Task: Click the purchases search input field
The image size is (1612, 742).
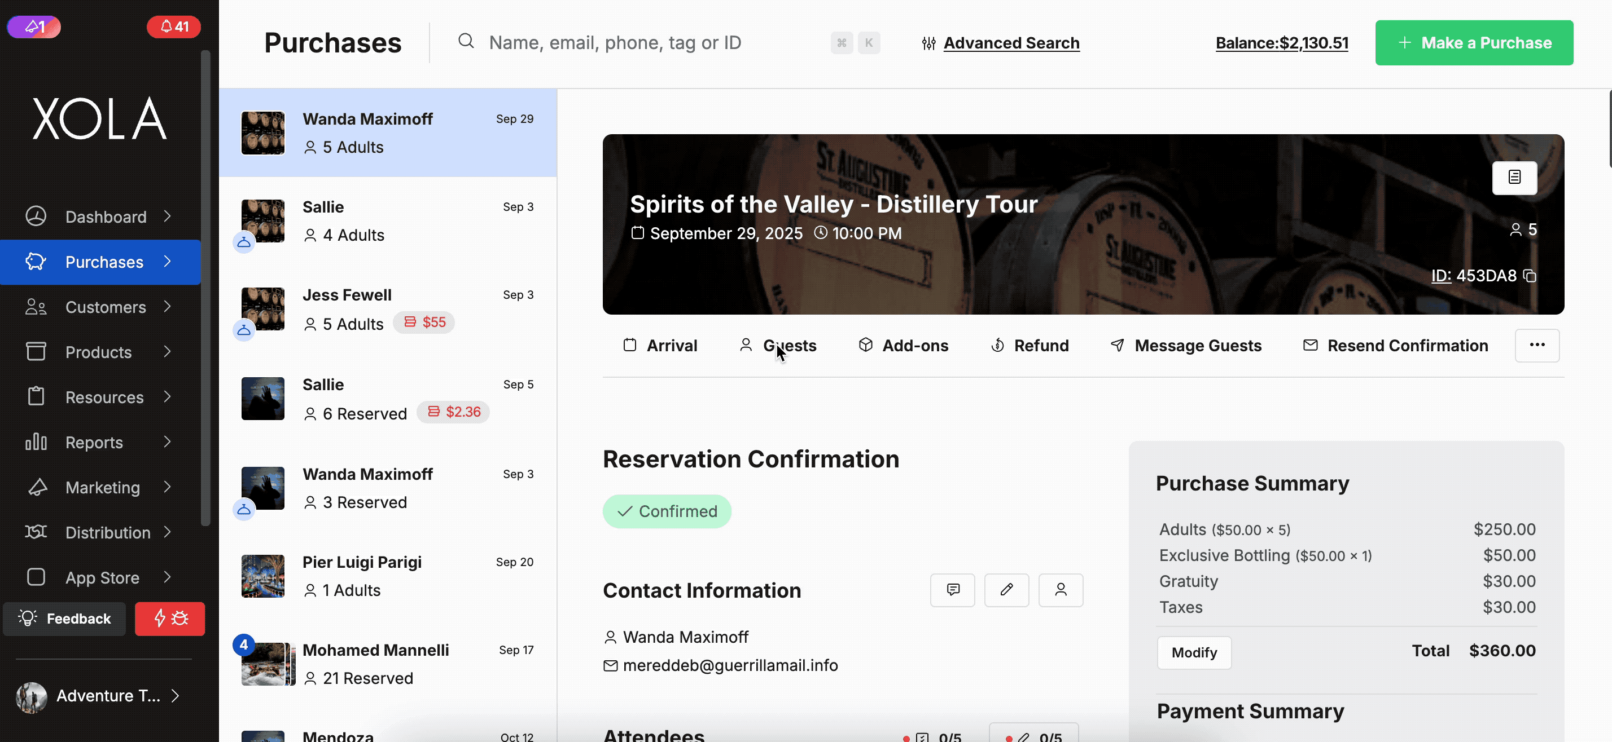Action: (651, 42)
